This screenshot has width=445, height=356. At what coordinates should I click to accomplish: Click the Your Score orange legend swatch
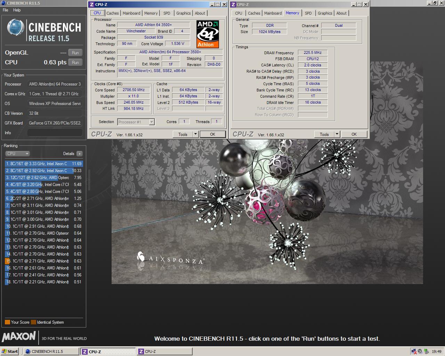[7, 322]
